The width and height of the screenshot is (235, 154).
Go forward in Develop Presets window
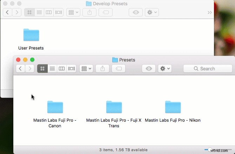pos(16,12)
